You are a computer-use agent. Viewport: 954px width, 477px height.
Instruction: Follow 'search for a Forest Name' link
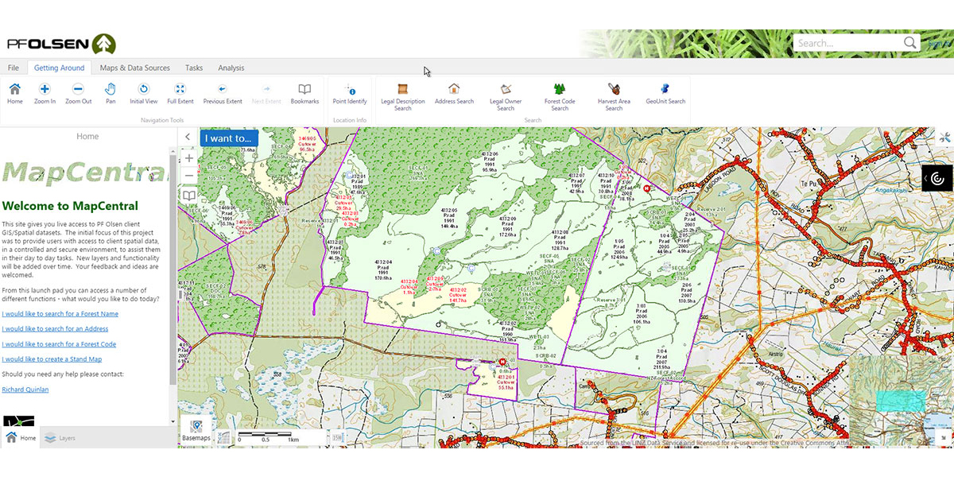click(60, 314)
